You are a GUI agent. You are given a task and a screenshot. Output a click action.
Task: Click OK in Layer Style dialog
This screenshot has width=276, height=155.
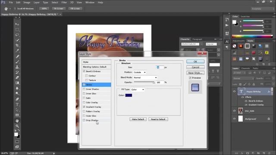tap(195, 62)
